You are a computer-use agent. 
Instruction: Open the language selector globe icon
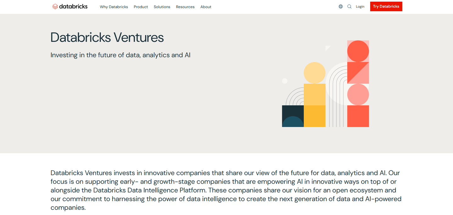point(341,6)
